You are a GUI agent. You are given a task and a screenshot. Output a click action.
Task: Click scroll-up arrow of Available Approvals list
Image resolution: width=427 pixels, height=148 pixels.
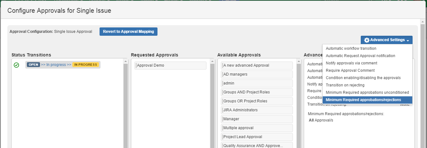tap(299, 61)
